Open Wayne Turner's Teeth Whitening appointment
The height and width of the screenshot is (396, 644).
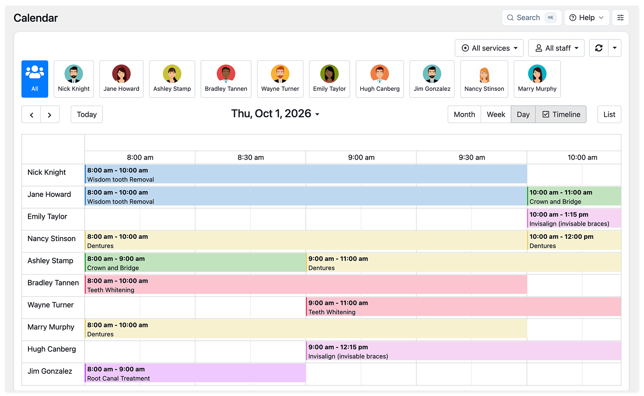463,307
